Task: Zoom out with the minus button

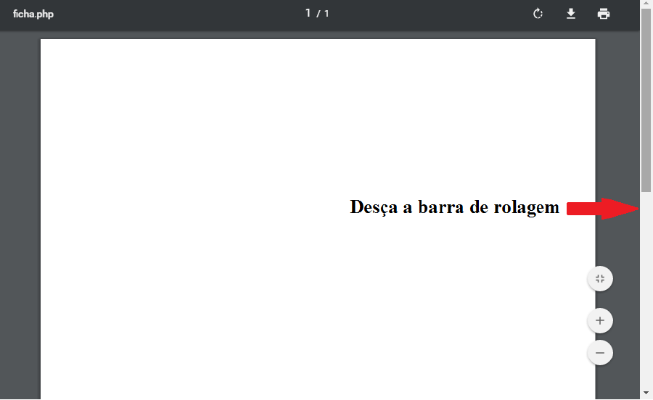Action: pyautogui.click(x=600, y=353)
